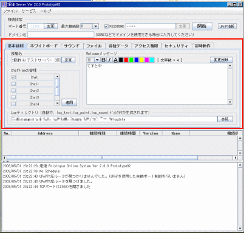Choose the blue text color swatch
The image size is (244, 233).
(x=137, y=60)
